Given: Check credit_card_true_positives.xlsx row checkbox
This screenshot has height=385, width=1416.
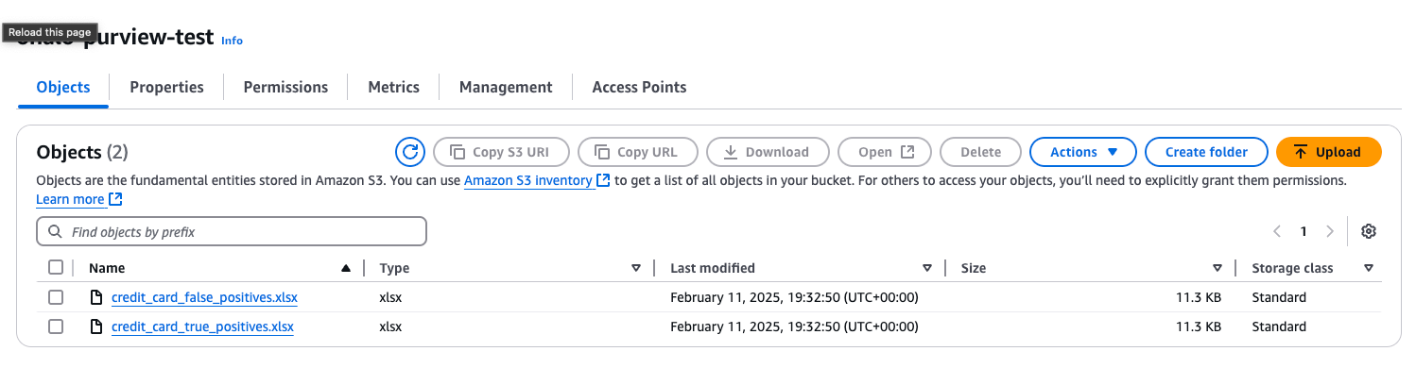Looking at the screenshot, I should pos(56,327).
